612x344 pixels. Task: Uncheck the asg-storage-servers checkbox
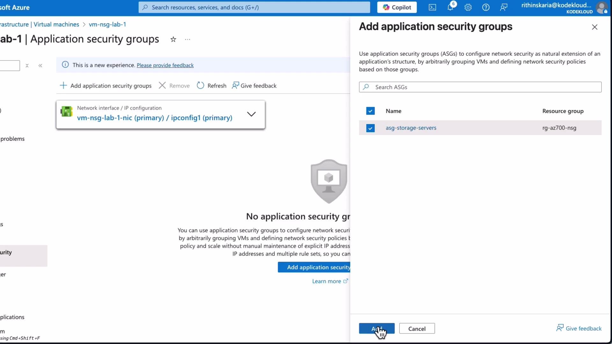370,128
